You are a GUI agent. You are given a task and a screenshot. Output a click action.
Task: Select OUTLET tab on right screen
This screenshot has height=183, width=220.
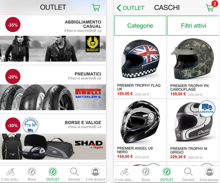[167, 174]
